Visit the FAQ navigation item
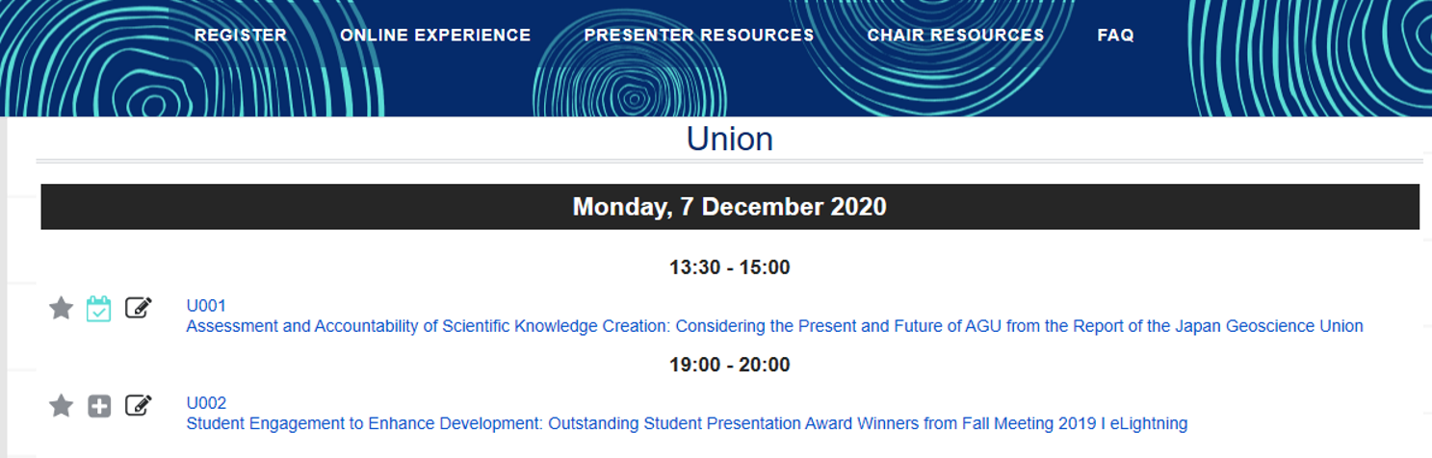This screenshot has width=1432, height=458. click(x=1115, y=35)
